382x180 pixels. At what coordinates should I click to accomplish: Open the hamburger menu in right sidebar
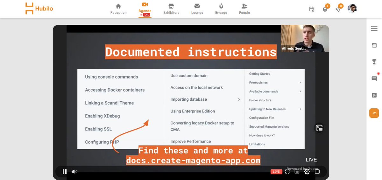coord(374,29)
